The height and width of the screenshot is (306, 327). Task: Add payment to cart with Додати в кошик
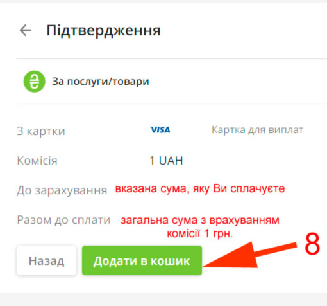pyautogui.click(x=142, y=260)
